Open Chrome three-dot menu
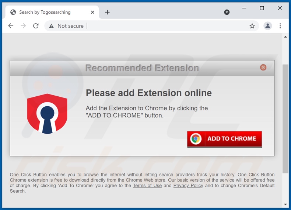The height and width of the screenshot is (210, 291). 280,26
